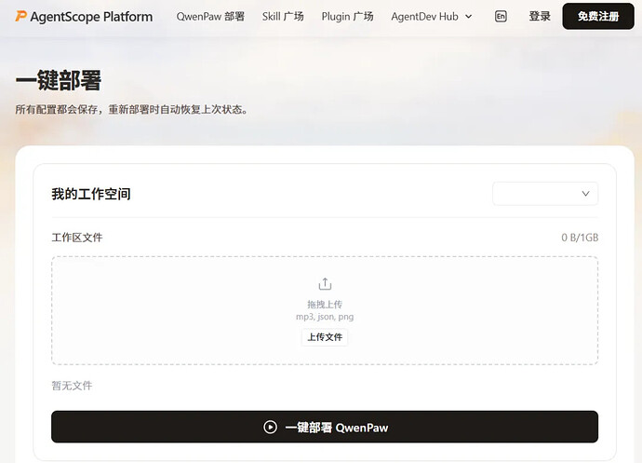
Task: Click AgentScope Platform title text
Action: pyautogui.click(x=91, y=17)
